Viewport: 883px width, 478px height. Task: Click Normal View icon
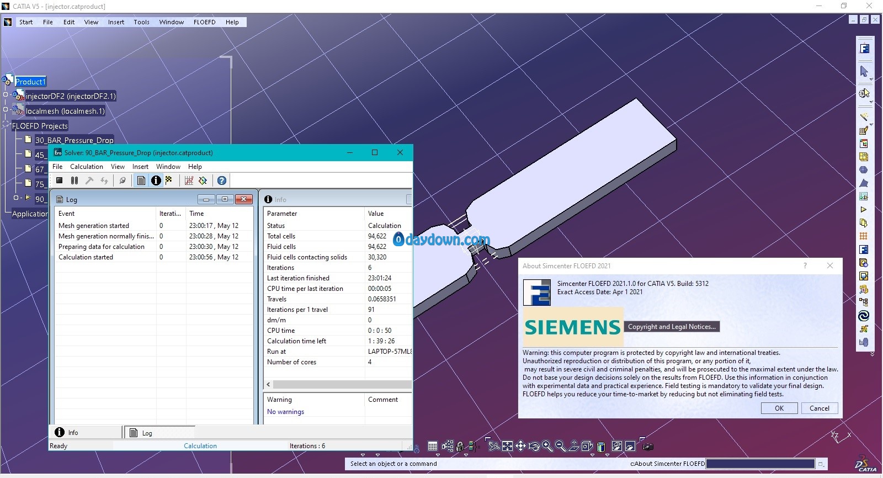574,446
